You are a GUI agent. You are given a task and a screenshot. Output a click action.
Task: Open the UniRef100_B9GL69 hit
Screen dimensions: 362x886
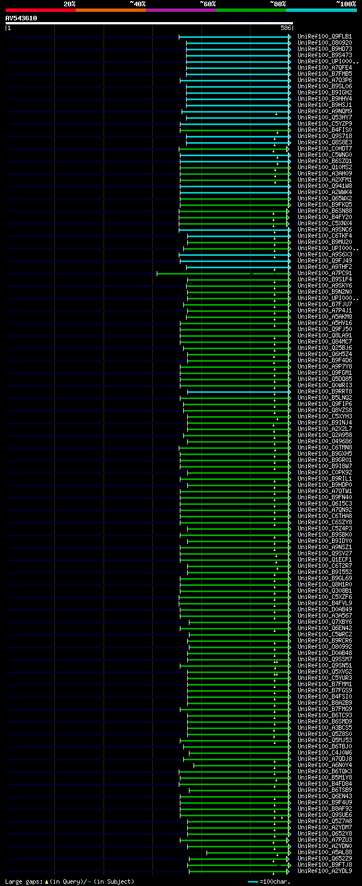click(325, 578)
